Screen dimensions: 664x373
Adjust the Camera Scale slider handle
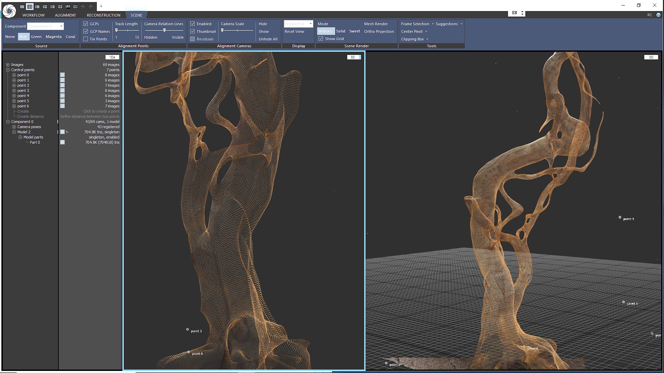point(222,30)
